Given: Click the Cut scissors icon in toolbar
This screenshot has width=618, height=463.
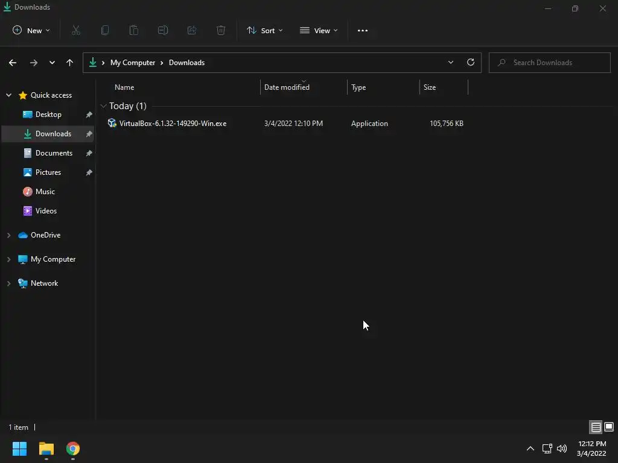Looking at the screenshot, I should pos(76,30).
